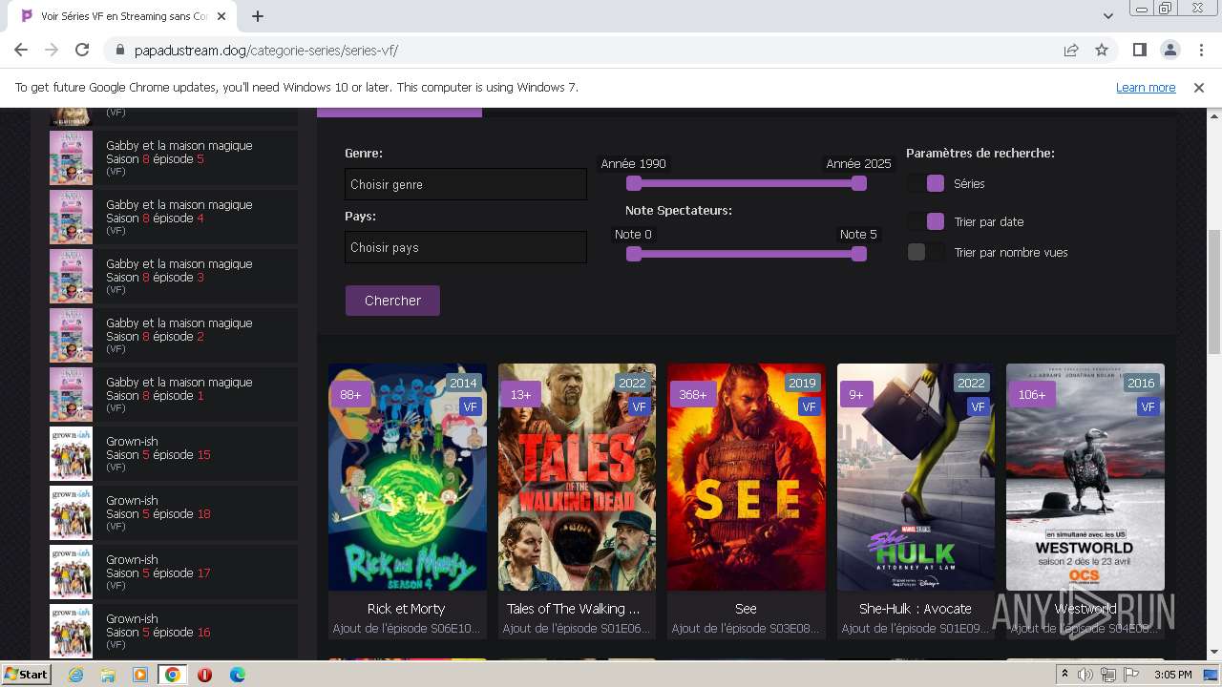The width and height of the screenshot is (1222, 687).
Task: Open Grown-ish Saison 5 épisode 16
Action: tap(174, 631)
